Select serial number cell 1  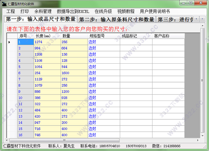coord(26,42)
